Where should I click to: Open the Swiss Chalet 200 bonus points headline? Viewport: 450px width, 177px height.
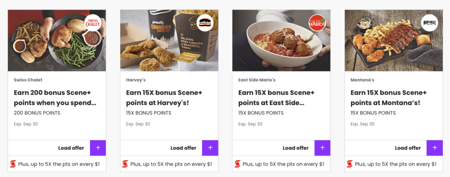click(x=55, y=98)
